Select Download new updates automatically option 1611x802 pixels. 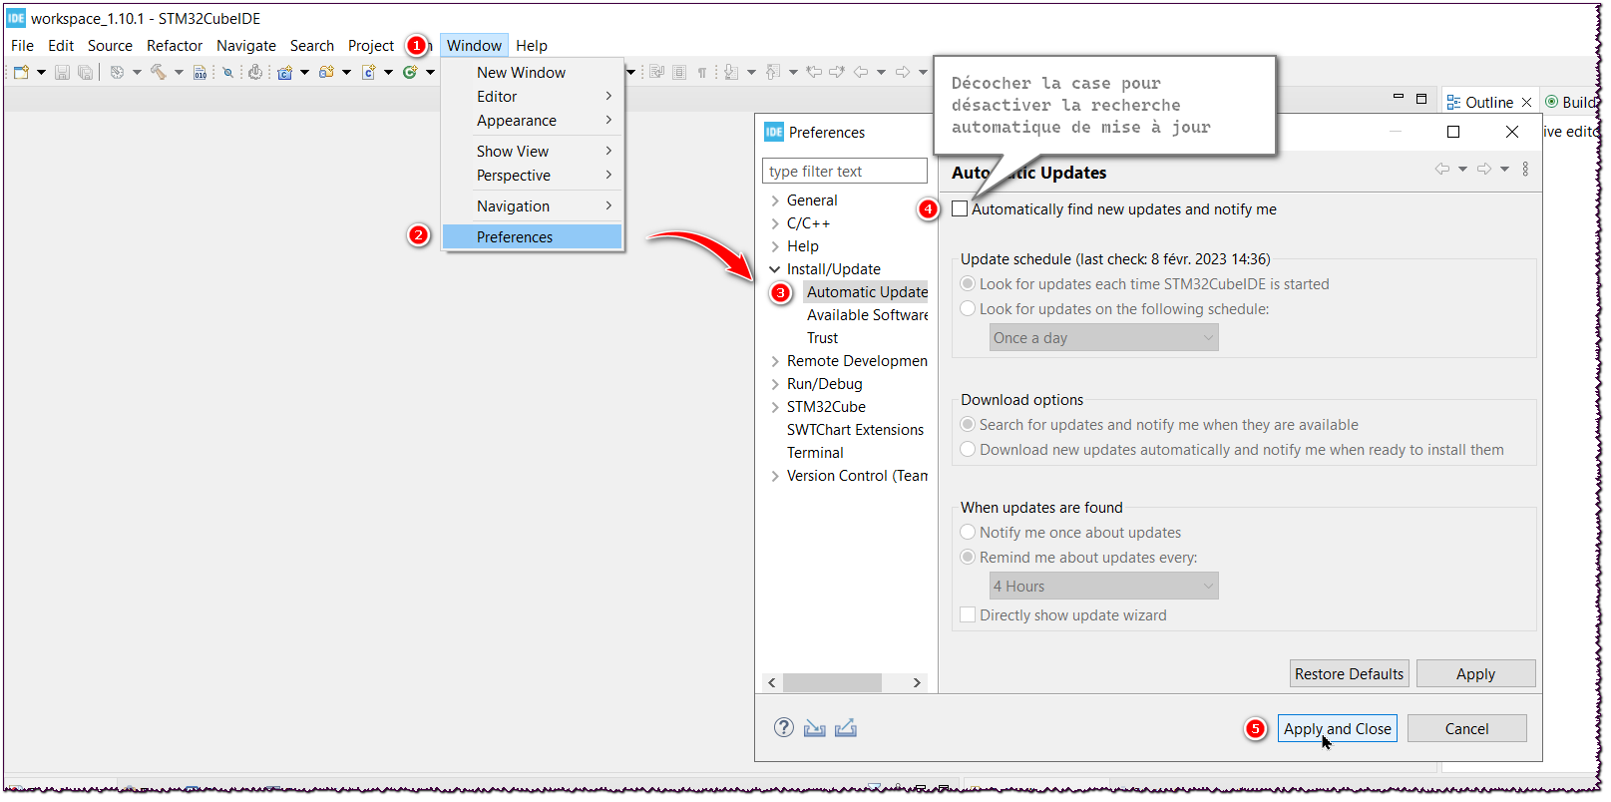tap(968, 449)
